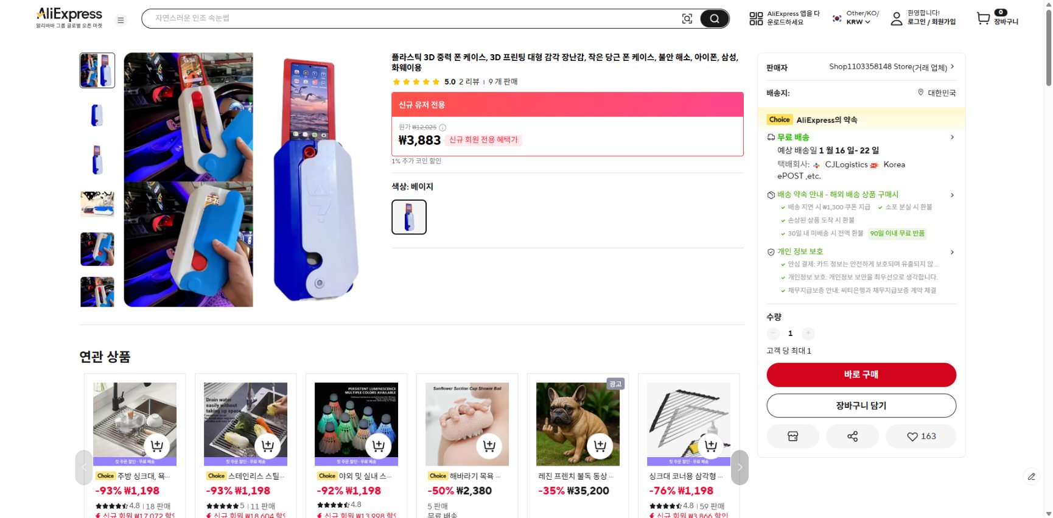Select the second product image thumbnail
The height and width of the screenshot is (518, 1053).
tap(97, 115)
